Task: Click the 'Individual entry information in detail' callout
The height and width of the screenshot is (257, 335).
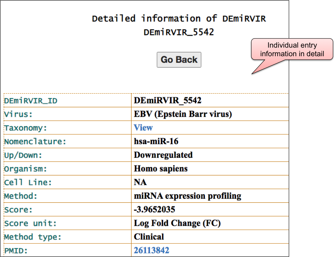Action: click(292, 49)
